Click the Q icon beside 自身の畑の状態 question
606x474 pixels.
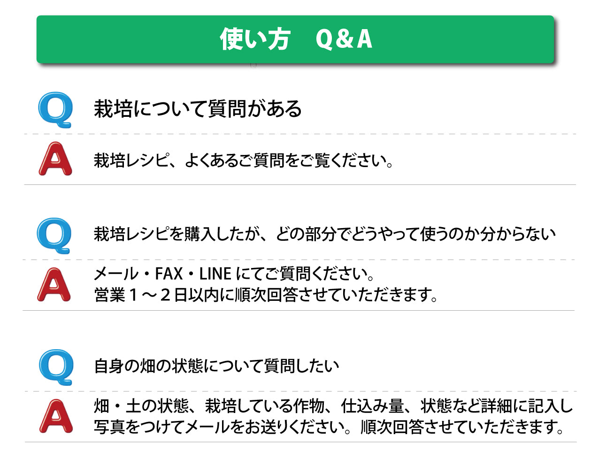(x=56, y=367)
